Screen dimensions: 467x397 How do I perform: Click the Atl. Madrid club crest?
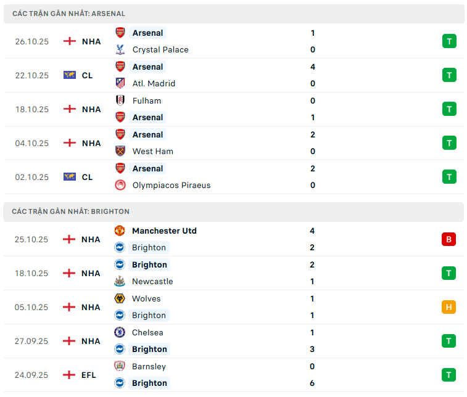tap(120, 83)
